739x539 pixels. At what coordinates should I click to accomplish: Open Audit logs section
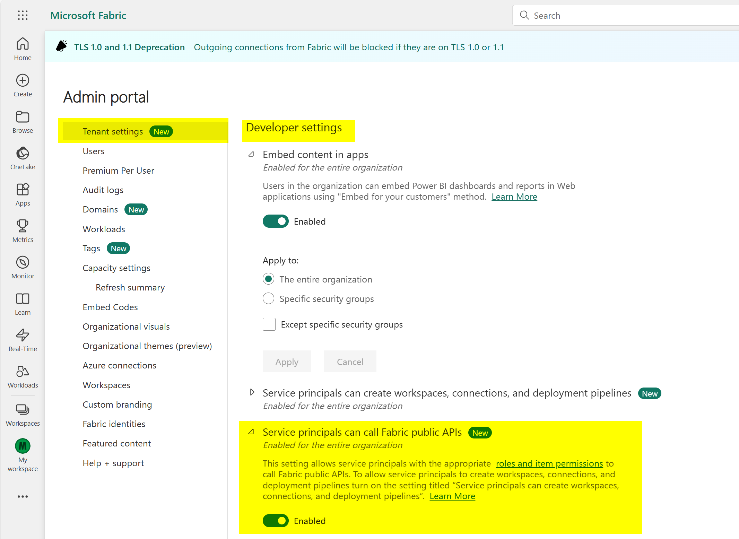(x=103, y=190)
